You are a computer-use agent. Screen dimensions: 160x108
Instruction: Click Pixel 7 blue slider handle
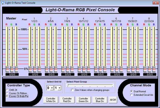click(x=137, y=69)
